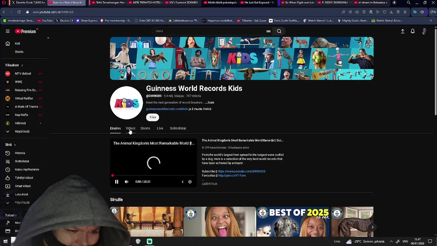Switch to the Soittolistat channel tab

(x=178, y=128)
